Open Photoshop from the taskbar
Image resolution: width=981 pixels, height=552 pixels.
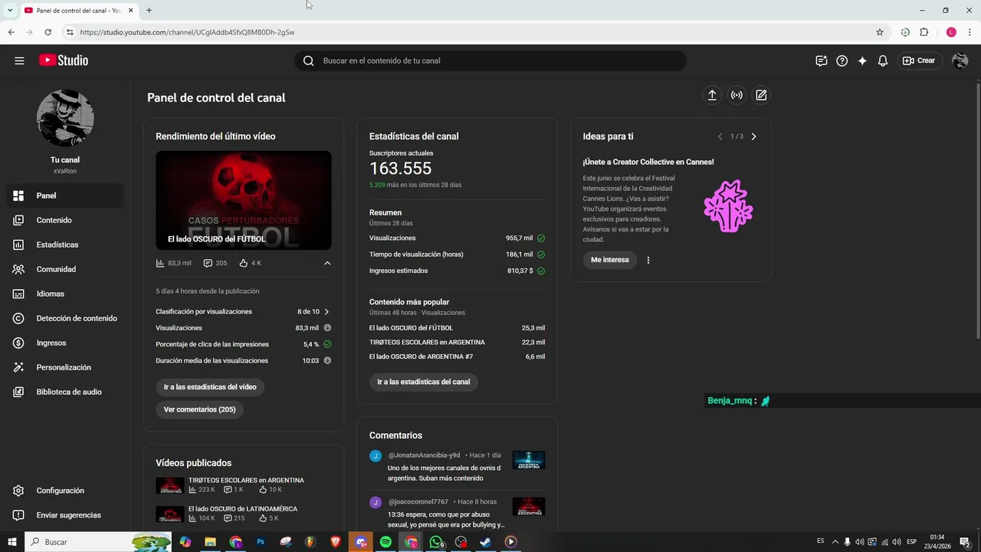tap(261, 542)
